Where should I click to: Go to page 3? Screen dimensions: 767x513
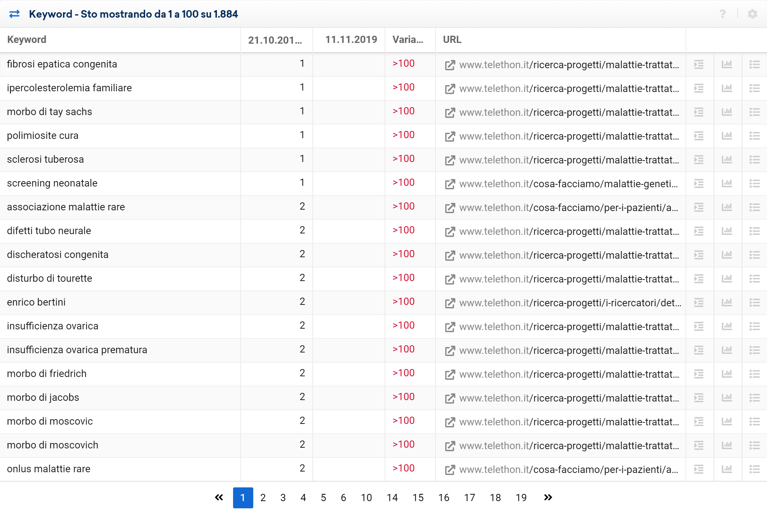(x=283, y=498)
